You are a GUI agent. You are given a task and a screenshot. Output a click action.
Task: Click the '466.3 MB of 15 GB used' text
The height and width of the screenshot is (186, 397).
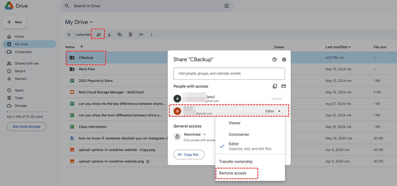click(x=25, y=117)
